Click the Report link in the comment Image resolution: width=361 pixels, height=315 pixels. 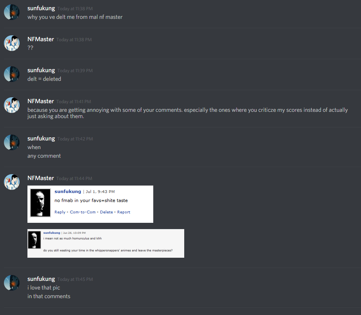point(123,212)
